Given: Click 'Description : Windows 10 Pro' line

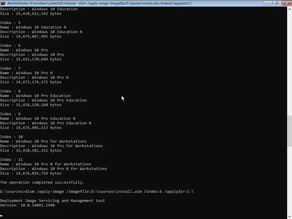Looking at the screenshot, I should click(x=32, y=54).
